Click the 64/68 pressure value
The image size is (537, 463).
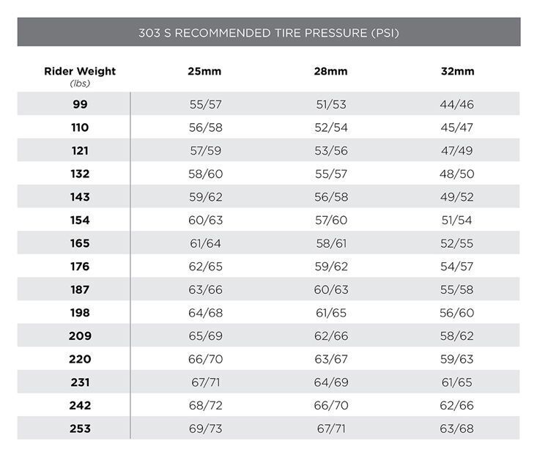[205, 313]
